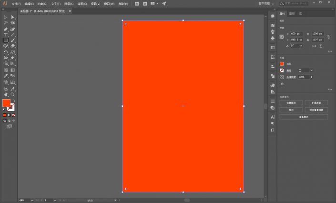Image resolution: width=336 pixels, height=203 pixels.
Task: Select the Paintbrush tool
Action: click(13, 41)
